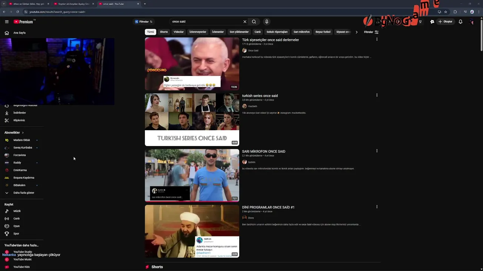Clear the search box X
Viewport: 483px width, 271px height.
[245, 22]
